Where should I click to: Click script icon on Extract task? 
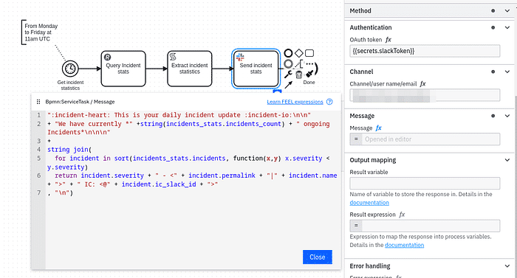pos(173,57)
